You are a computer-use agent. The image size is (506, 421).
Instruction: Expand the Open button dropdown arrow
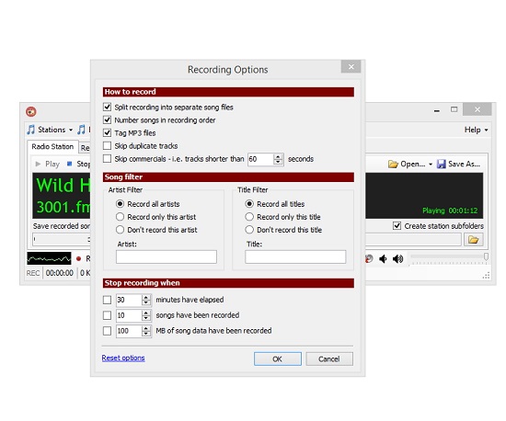pos(431,165)
